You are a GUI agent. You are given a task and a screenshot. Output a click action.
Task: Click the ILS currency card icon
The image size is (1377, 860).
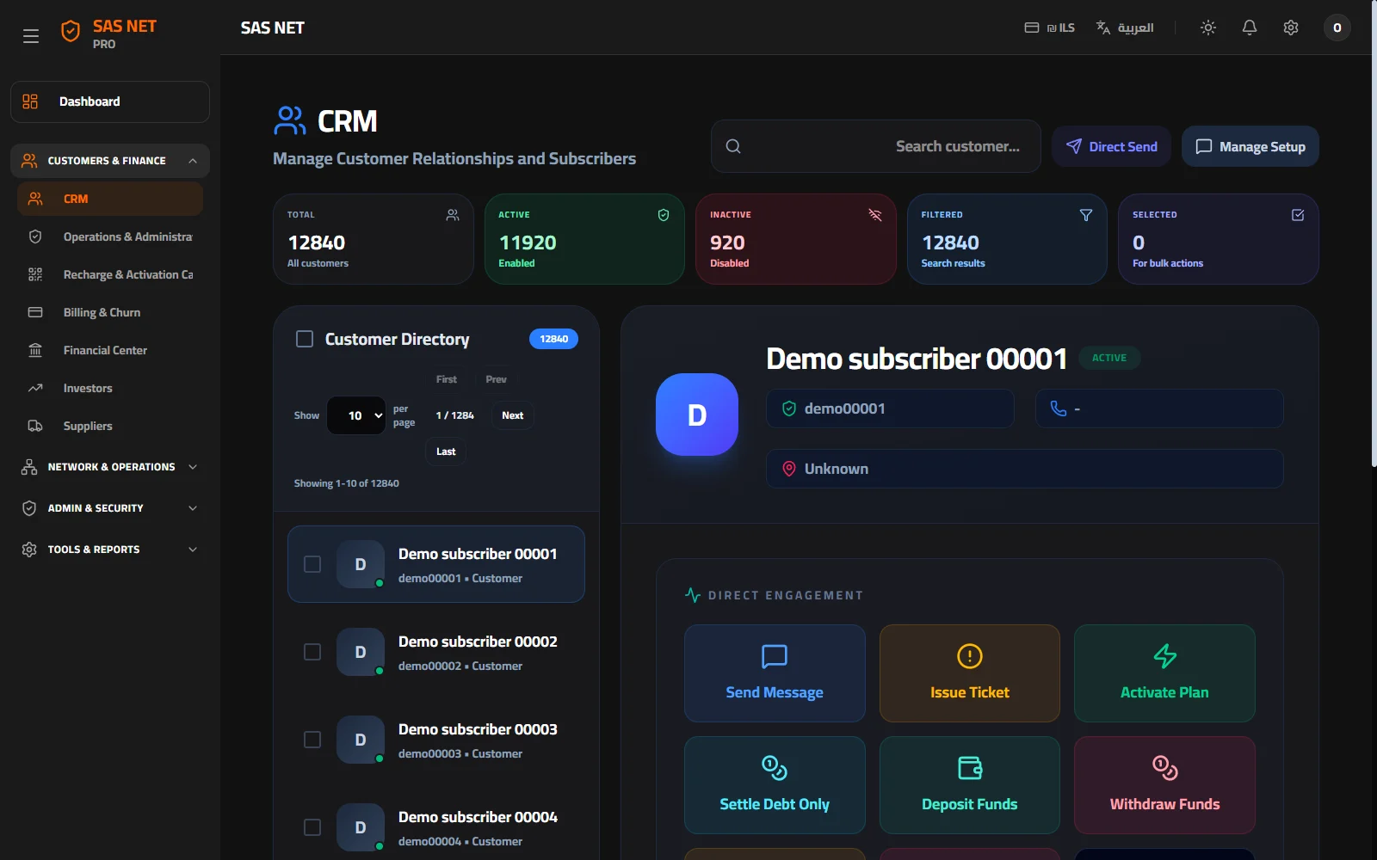[x=1032, y=28]
